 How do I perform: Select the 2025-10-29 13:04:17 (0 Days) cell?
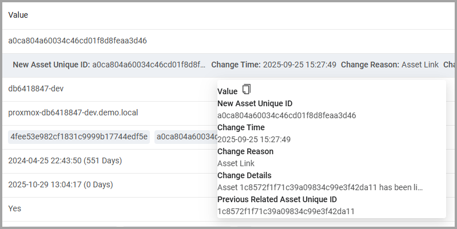click(x=61, y=185)
